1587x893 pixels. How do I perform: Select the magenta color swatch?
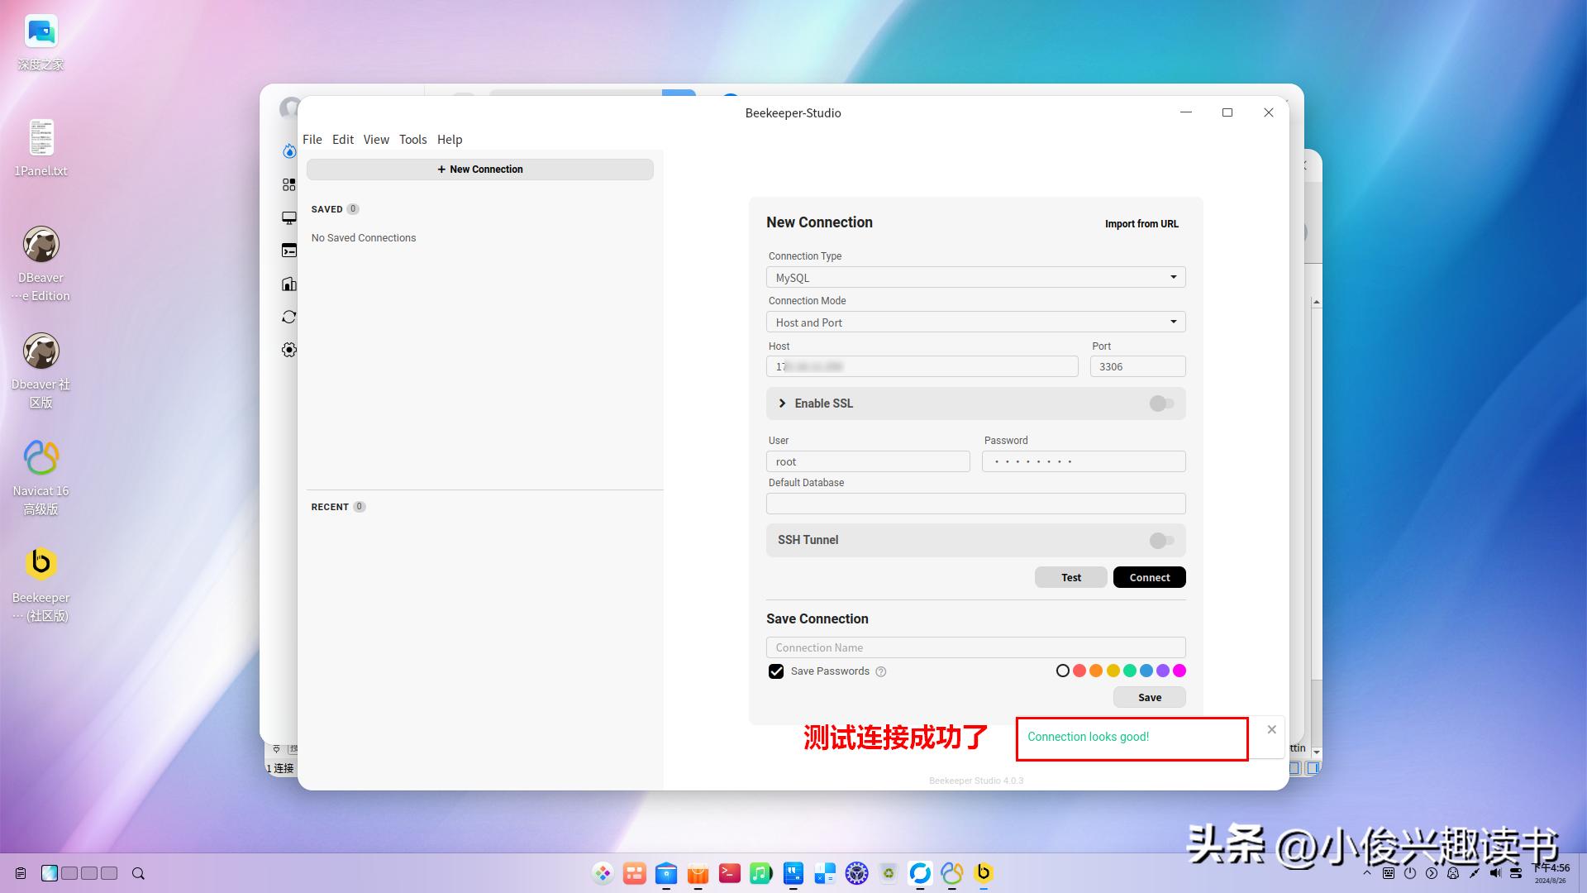coord(1180,671)
